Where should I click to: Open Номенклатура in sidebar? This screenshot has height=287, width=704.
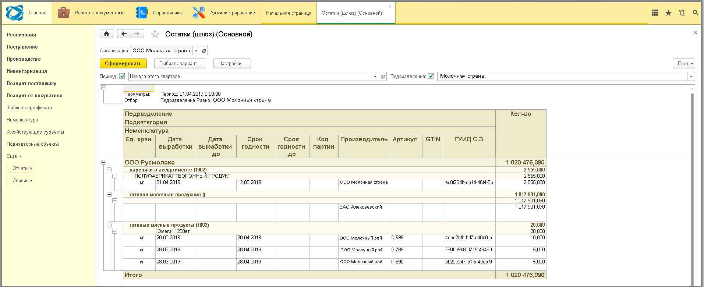22,120
